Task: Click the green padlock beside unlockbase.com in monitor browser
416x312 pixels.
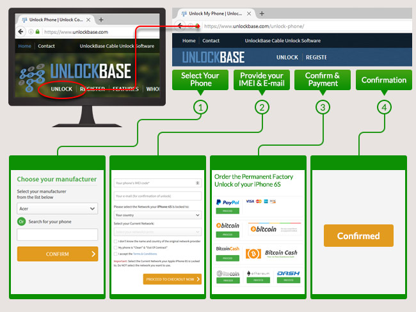Action: click(x=37, y=32)
